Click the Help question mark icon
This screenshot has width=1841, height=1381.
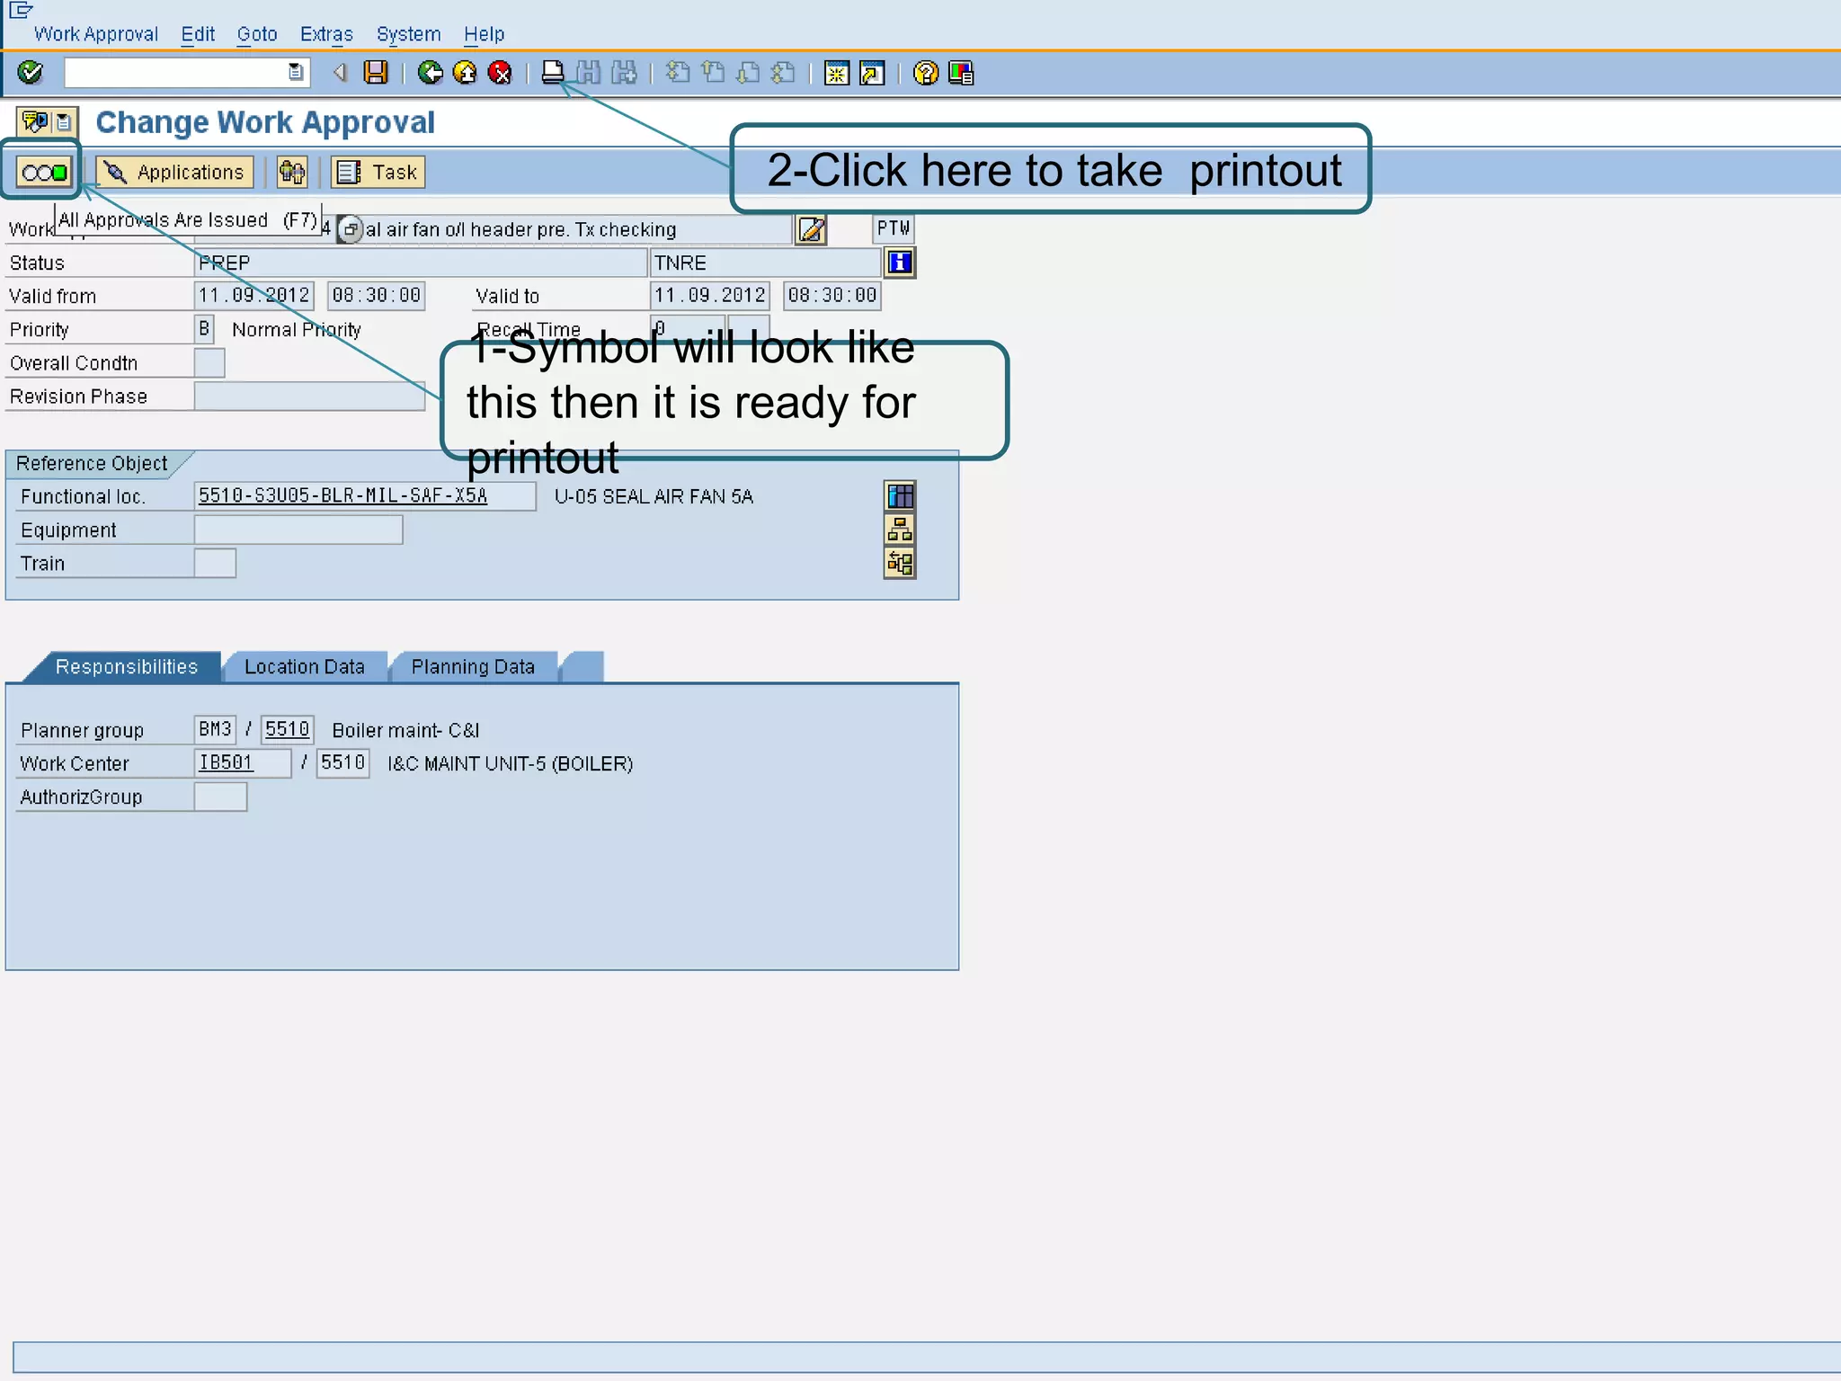[925, 73]
